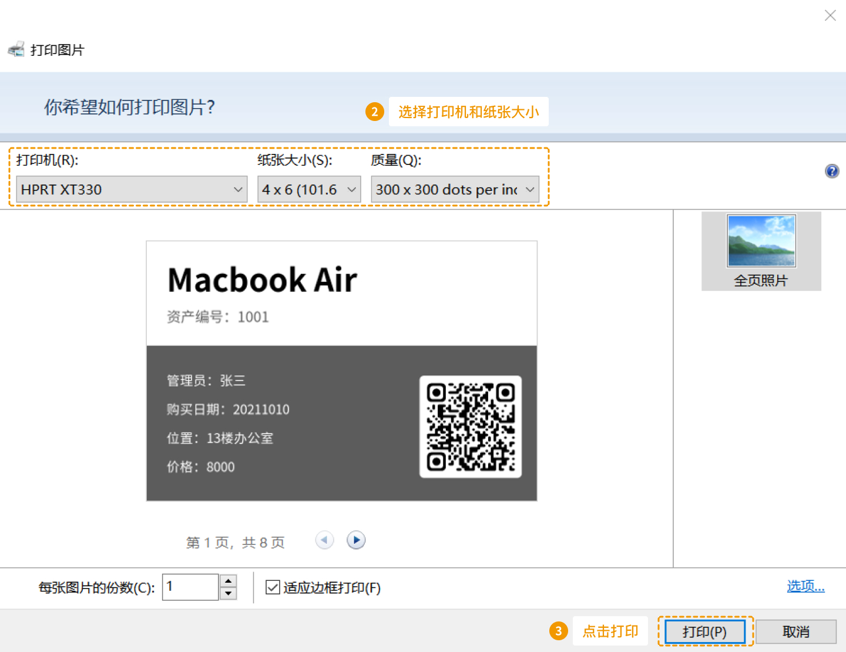Close the print pictures dialog

tap(830, 15)
